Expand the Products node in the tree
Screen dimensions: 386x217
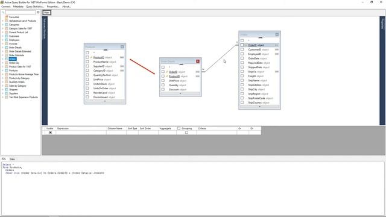click(x=2, y=71)
